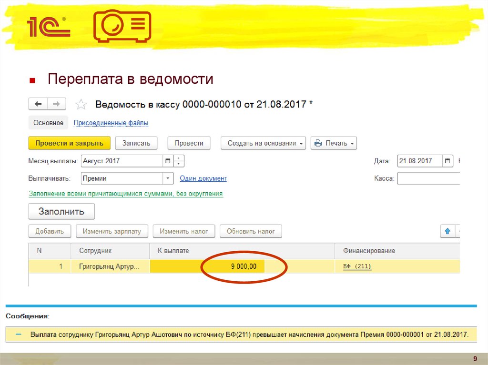Collapse the message with minus icon
Viewport: 488px width, 365px height.
(x=19, y=335)
